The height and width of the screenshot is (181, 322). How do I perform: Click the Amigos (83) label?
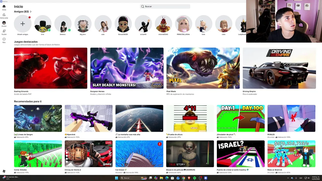coord(21,12)
